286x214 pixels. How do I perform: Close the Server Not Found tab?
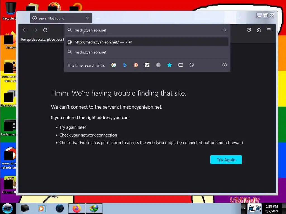[x=87, y=18]
